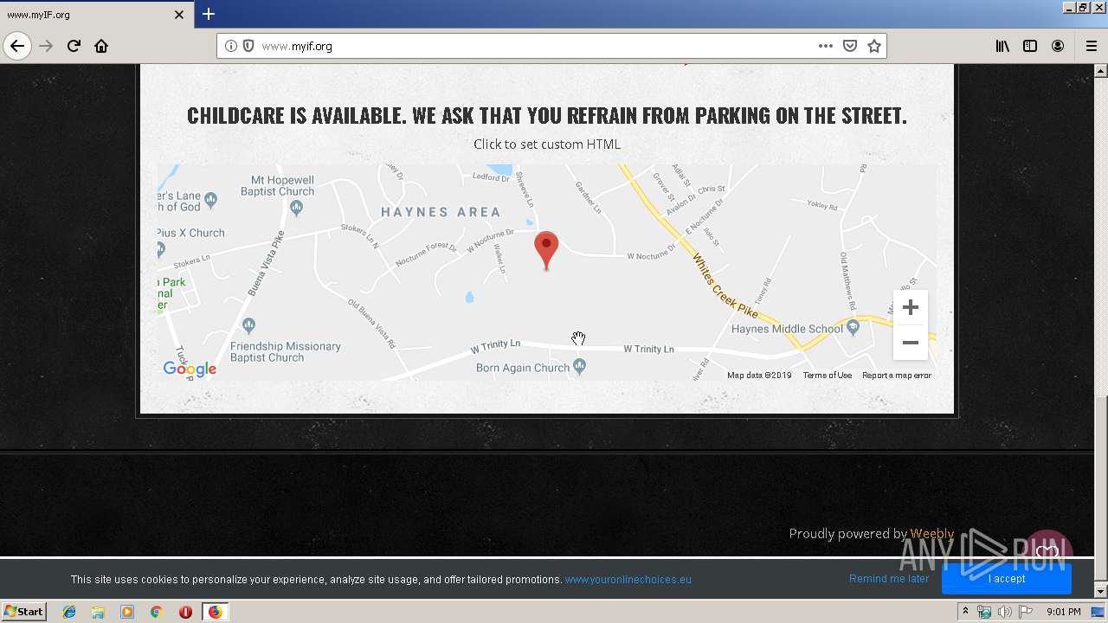Screen dimensions: 1108x623
Task: Launch Internet Explorer from taskbar
Action: [x=69, y=612]
